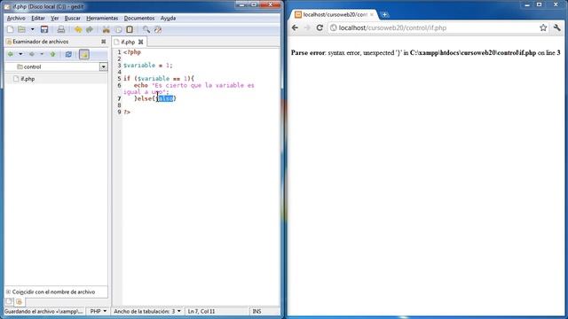Viewport: 568px width, 319px height.
Task: Open file browser back history dropdown
Action: (x=20, y=54)
